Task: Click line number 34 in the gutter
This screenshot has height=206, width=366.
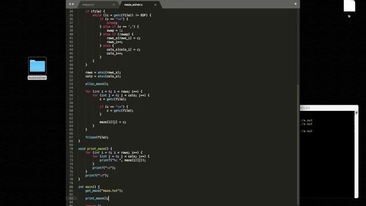Action: click(71, 11)
